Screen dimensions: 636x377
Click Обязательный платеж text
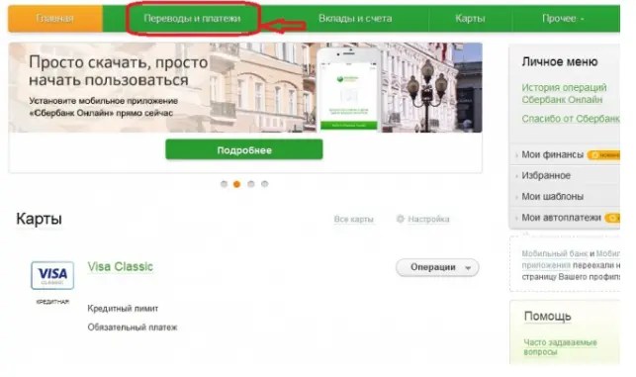click(x=133, y=328)
